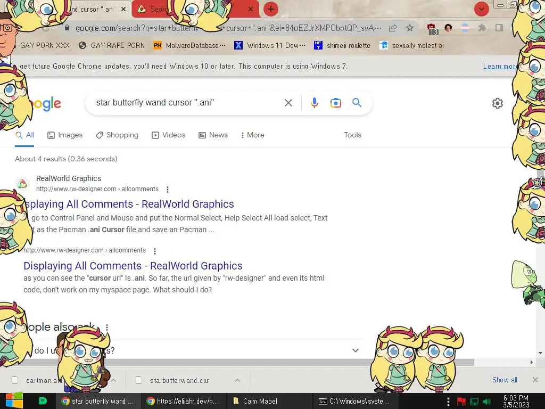Submit search with the magnifying glass icon

(x=357, y=103)
